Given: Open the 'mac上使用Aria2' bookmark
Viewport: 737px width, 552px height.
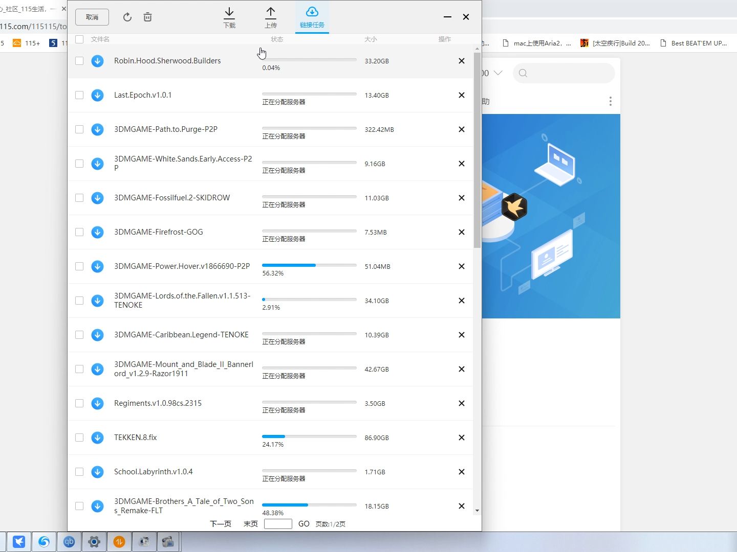Looking at the screenshot, I should pyautogui.click(x=537, y=43).
